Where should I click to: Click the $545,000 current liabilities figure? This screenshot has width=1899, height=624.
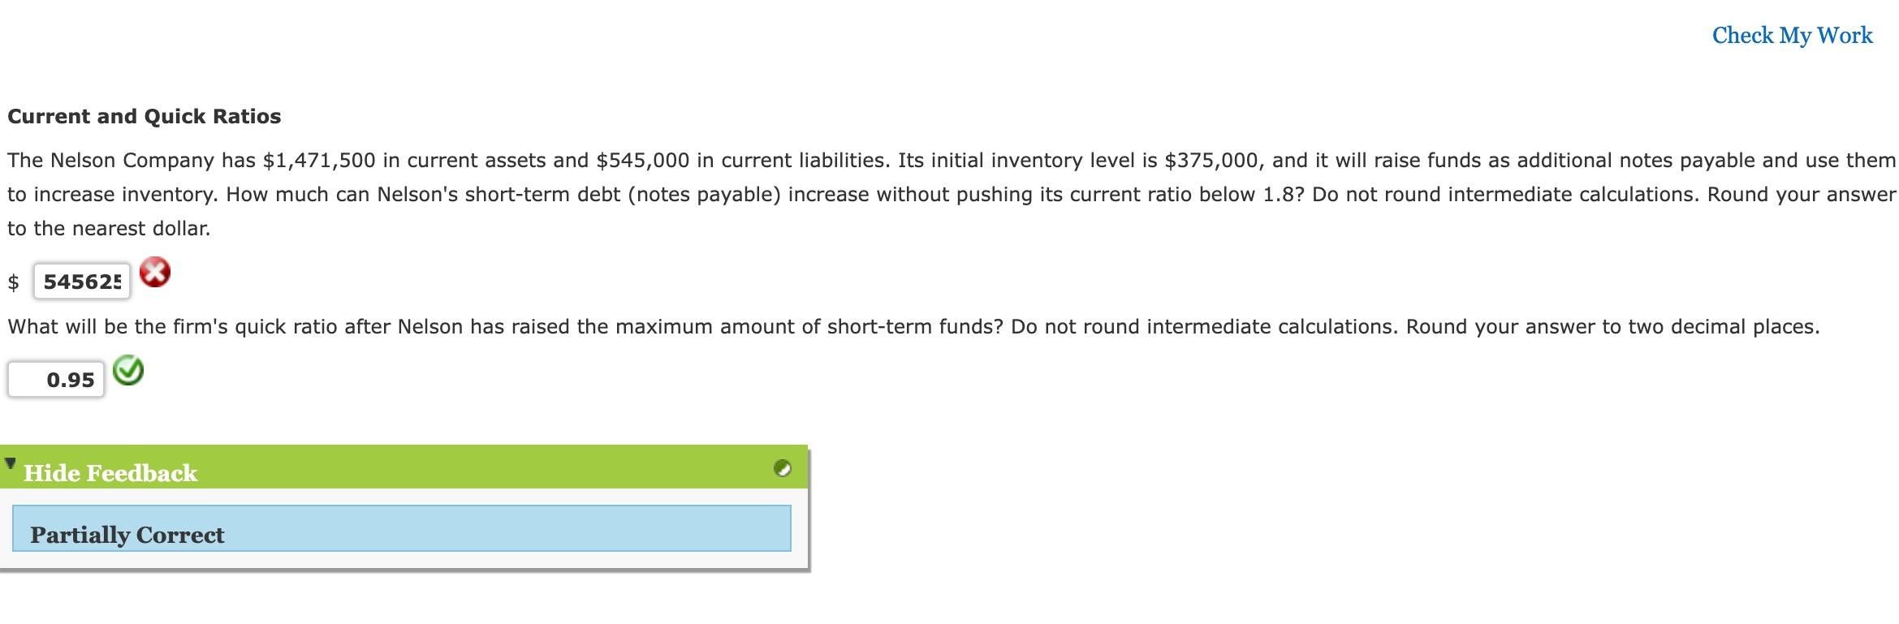pyautogui.click(x=643, y=161)
